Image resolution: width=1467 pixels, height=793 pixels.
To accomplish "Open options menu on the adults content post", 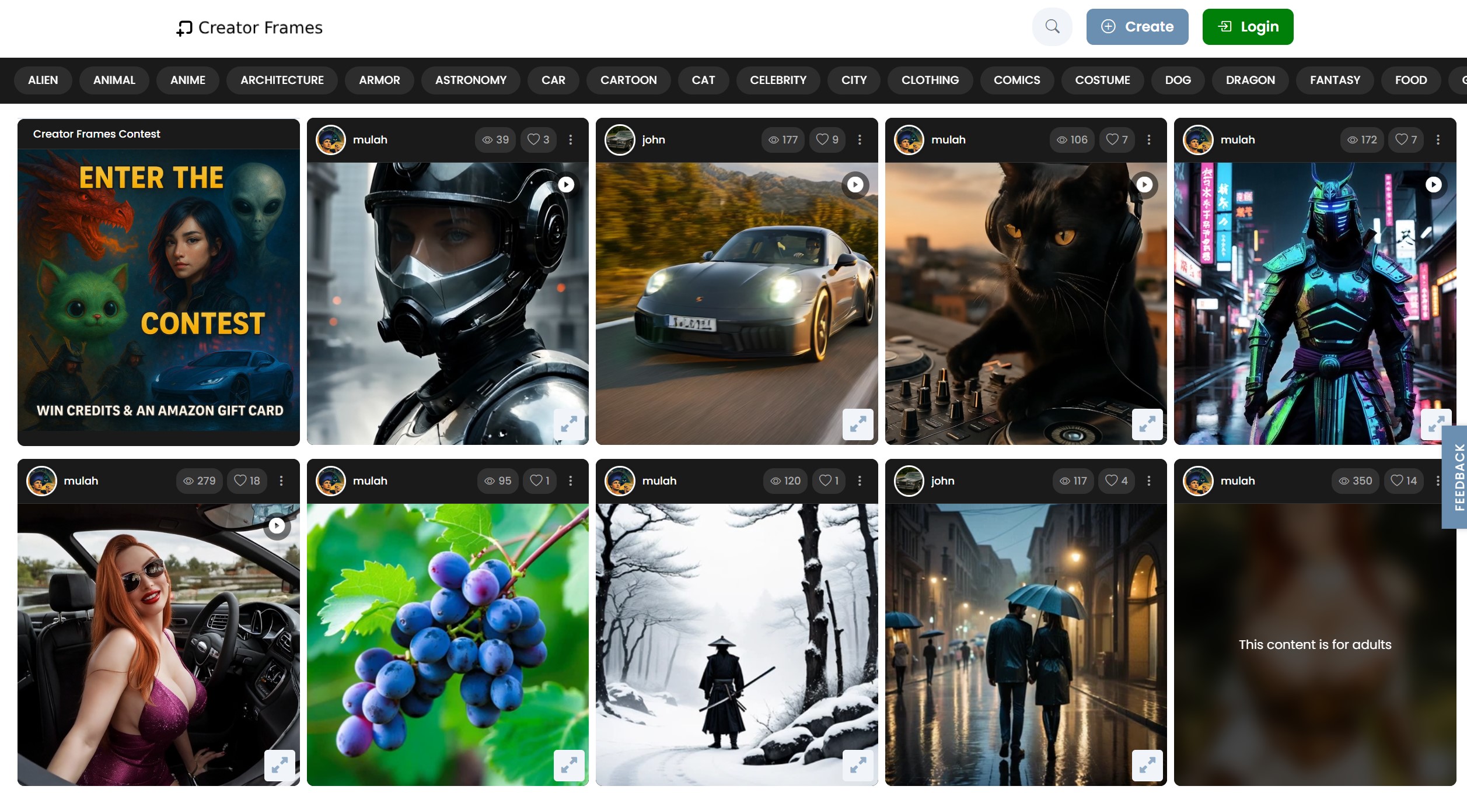I will 1438,480.
